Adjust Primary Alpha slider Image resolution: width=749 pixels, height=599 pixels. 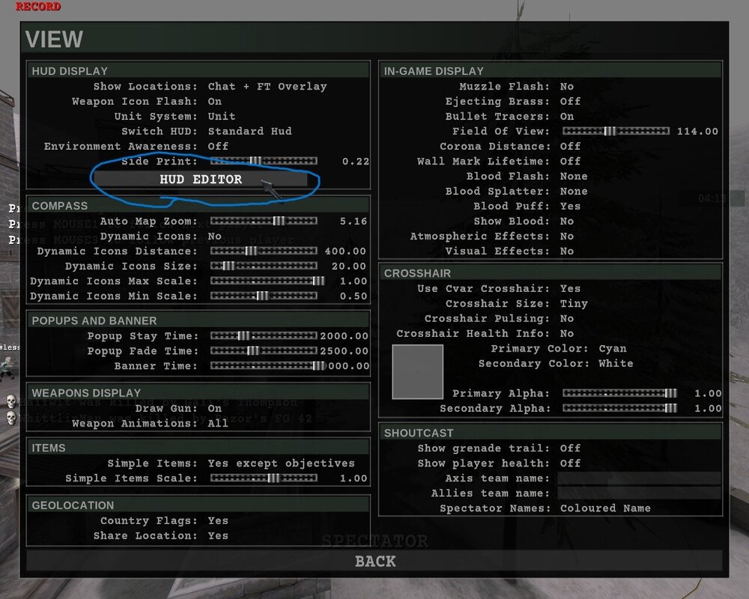tap(619, 393)
